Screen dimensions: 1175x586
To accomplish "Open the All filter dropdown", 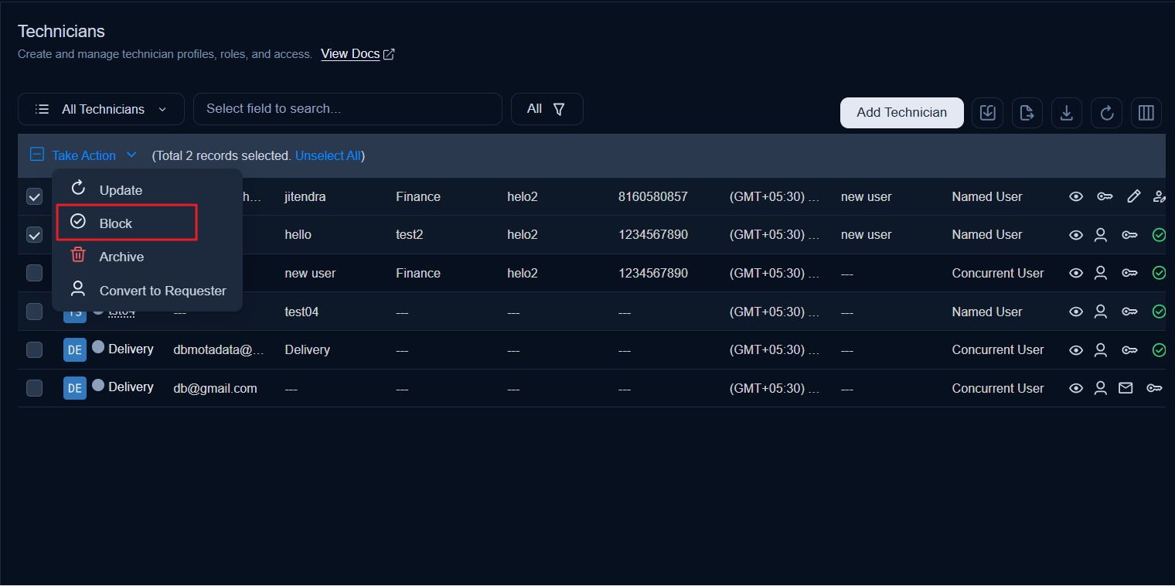I will pos(547,109).
